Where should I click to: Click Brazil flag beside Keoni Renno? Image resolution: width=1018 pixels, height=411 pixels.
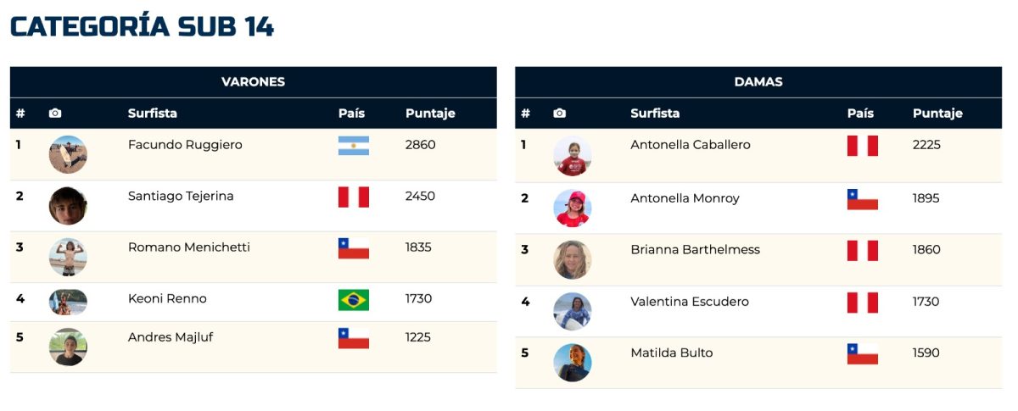[354, 300]
